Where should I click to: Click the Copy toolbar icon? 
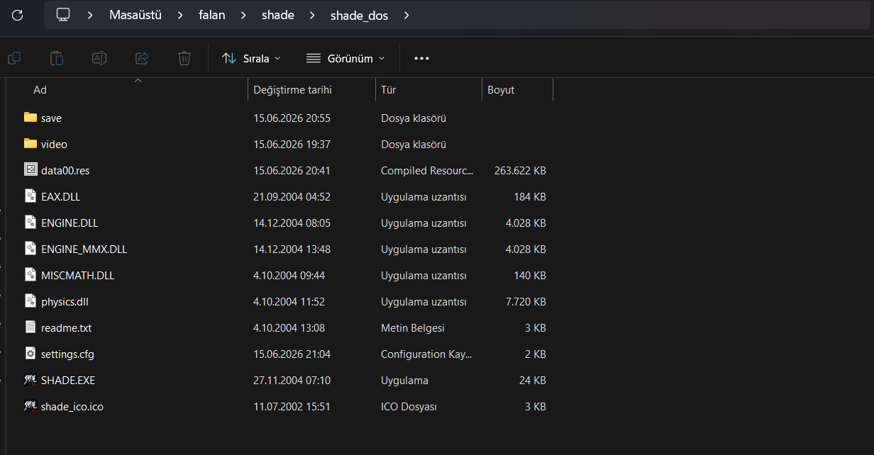point(13,58)
